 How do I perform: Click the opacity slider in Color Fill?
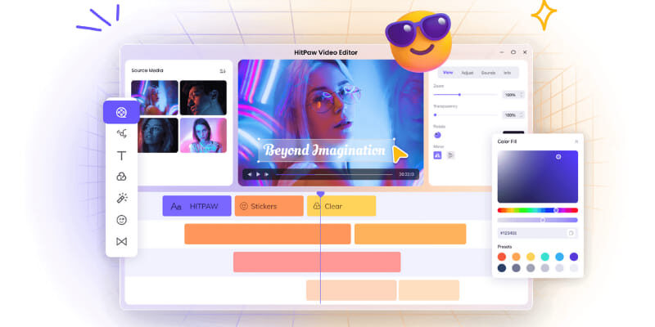pyautogui.click(x=538, y=220)
